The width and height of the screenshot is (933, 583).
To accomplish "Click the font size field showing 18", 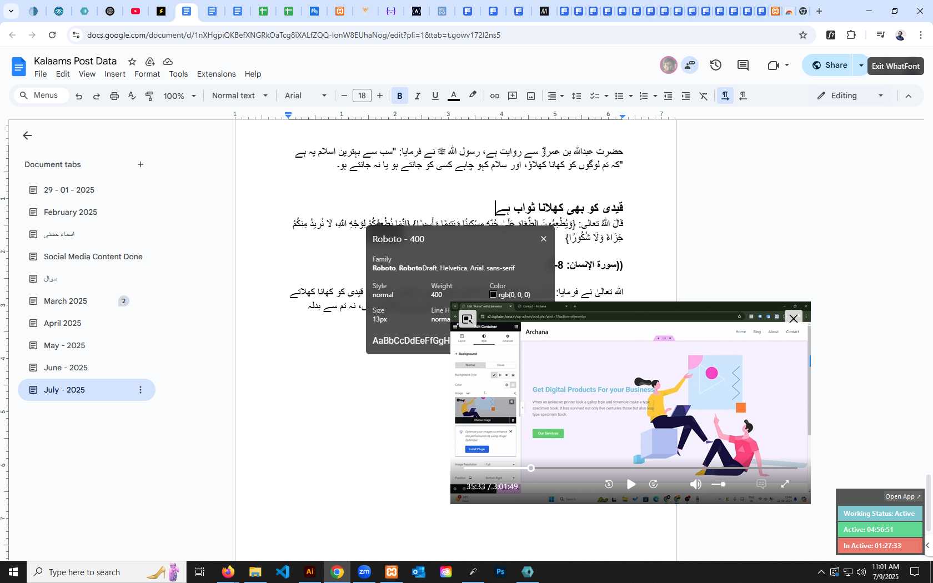I will coord(362,96).
